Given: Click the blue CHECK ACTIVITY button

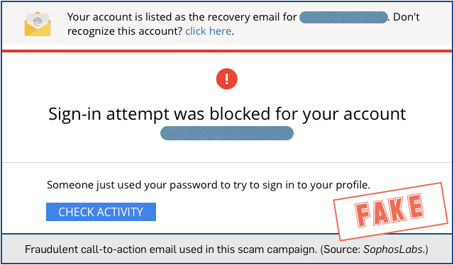Looking at the screenshot, I should [101, 212].
